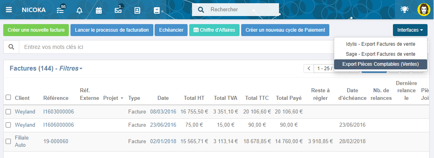Screen dimensions: 434x158
Task: Click the Factures (144) heading
Action: 31,69
